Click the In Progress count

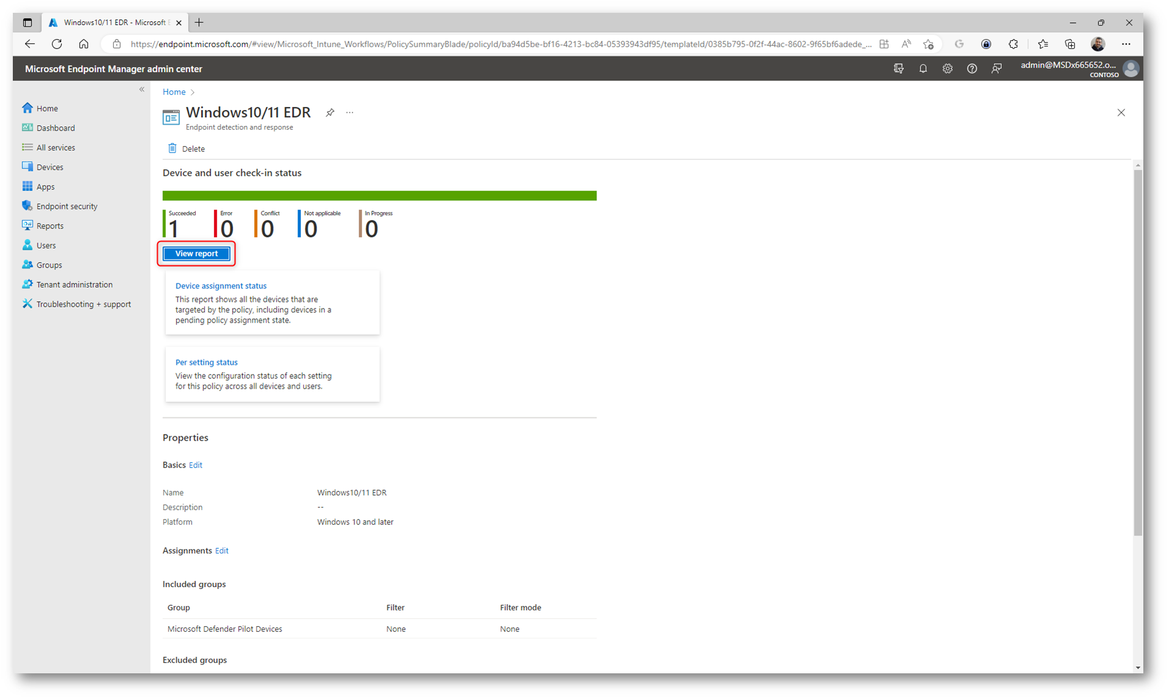coord(372,229)
